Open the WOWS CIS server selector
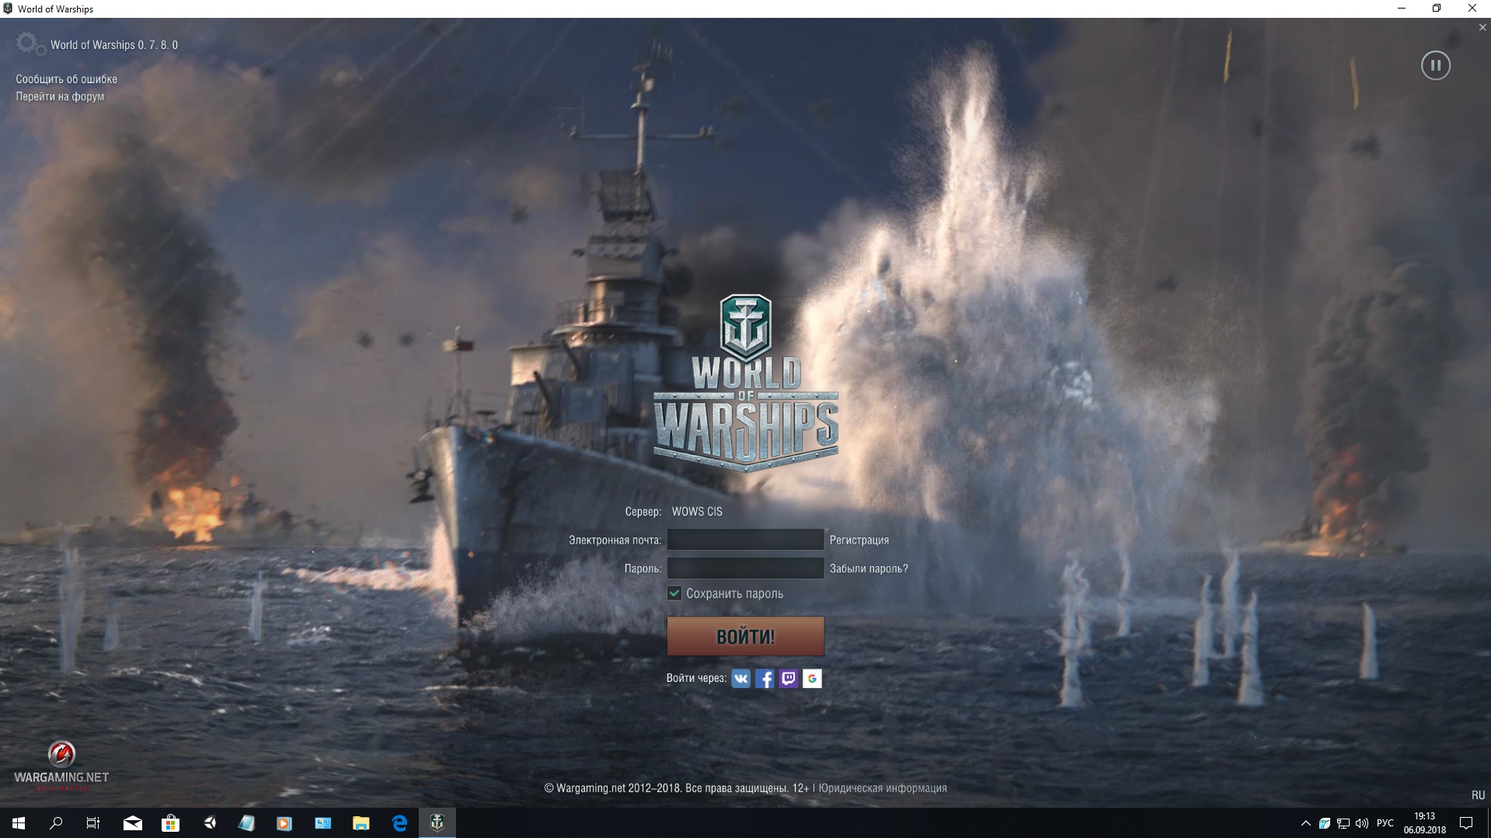Viewport: 1491px width, 838px height. pyautogui.click(x=697, y=511)
